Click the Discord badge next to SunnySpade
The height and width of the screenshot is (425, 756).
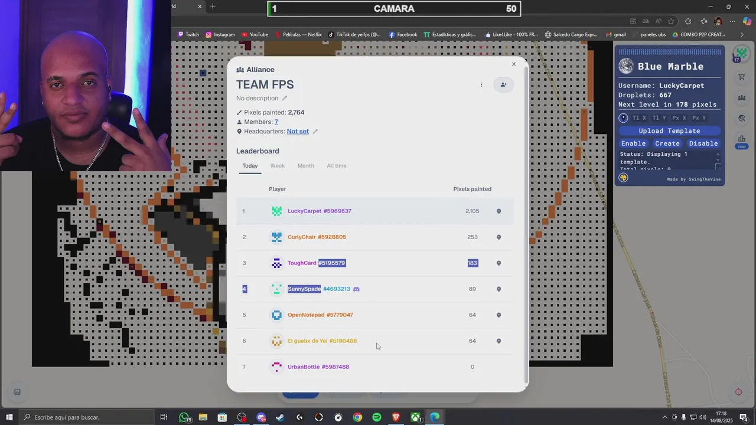[356, 289]
